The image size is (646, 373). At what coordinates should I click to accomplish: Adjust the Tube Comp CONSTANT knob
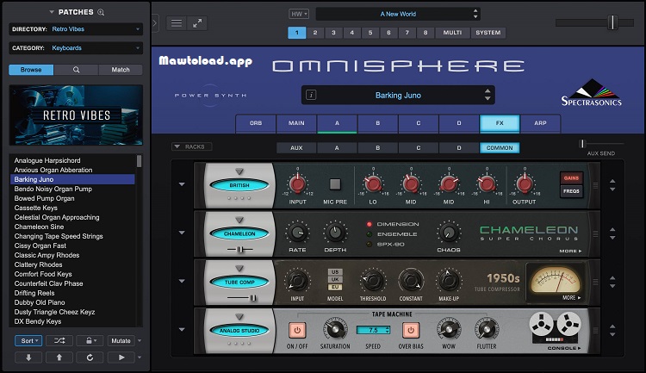(411, 281)
